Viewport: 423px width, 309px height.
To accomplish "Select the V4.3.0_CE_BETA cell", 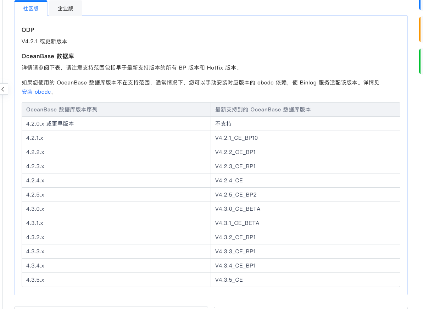I will pyautogui.click(x=305, y=209).
